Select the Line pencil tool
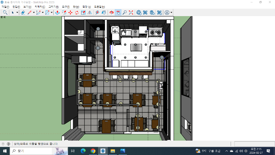Viewport: 275px width, 155px height. click(30, 12)
